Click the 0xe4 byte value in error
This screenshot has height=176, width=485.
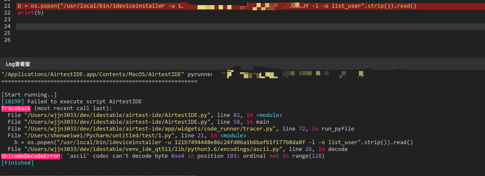[x=178, y=156]
